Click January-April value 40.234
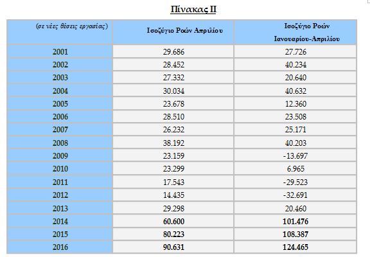The image size is (370, 257). [295, 65]
